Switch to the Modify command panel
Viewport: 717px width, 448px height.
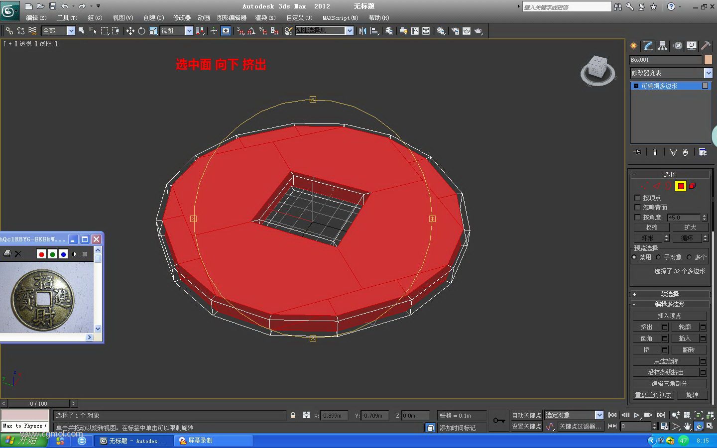coord(648,46)
